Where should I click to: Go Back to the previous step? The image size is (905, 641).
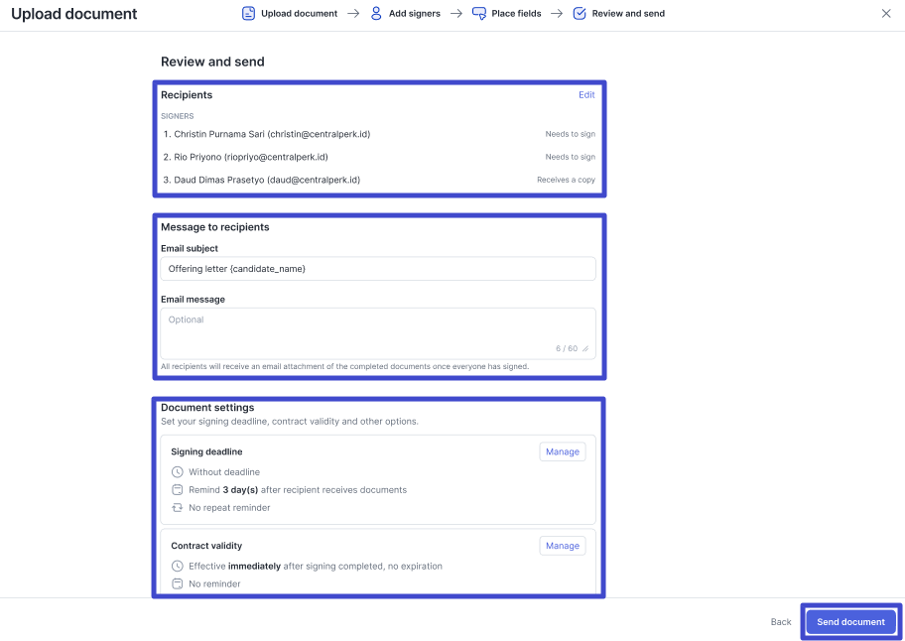781,622
